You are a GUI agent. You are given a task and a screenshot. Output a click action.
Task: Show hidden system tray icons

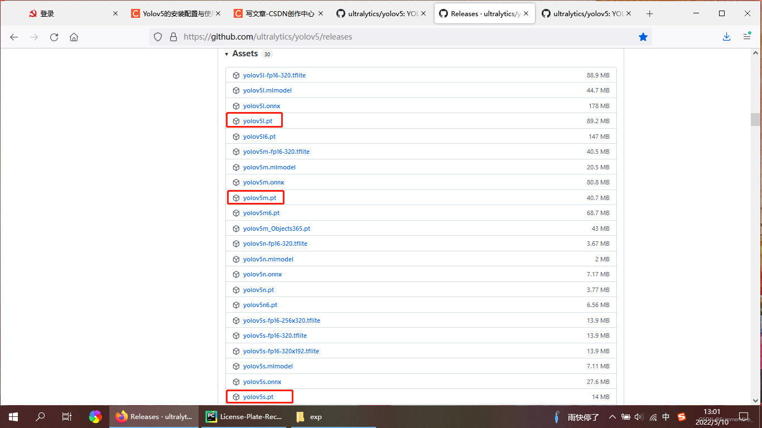pyautogui.click(x=613, y=417)
